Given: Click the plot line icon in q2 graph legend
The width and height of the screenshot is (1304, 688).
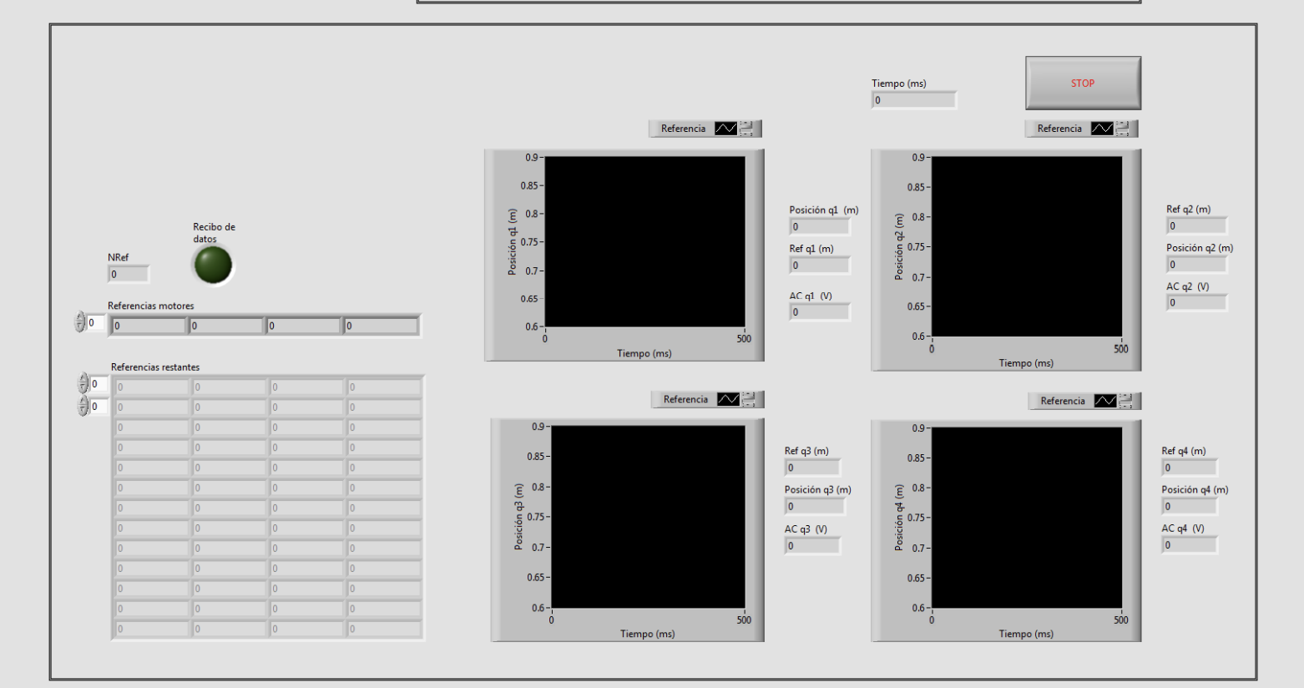Looking at the screenshot, I should (x=1102, y=129).
